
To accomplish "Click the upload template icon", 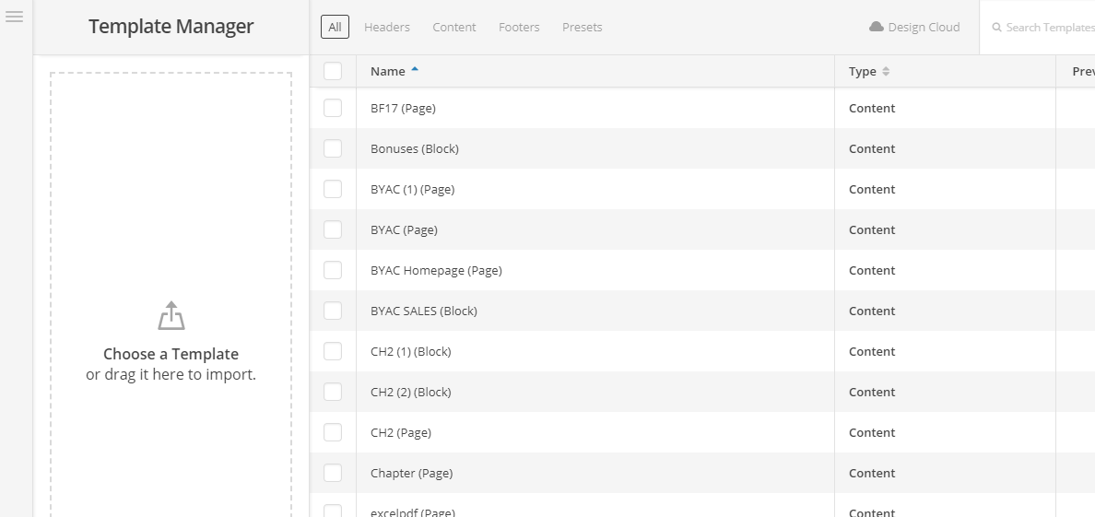I will click(171, 315).
